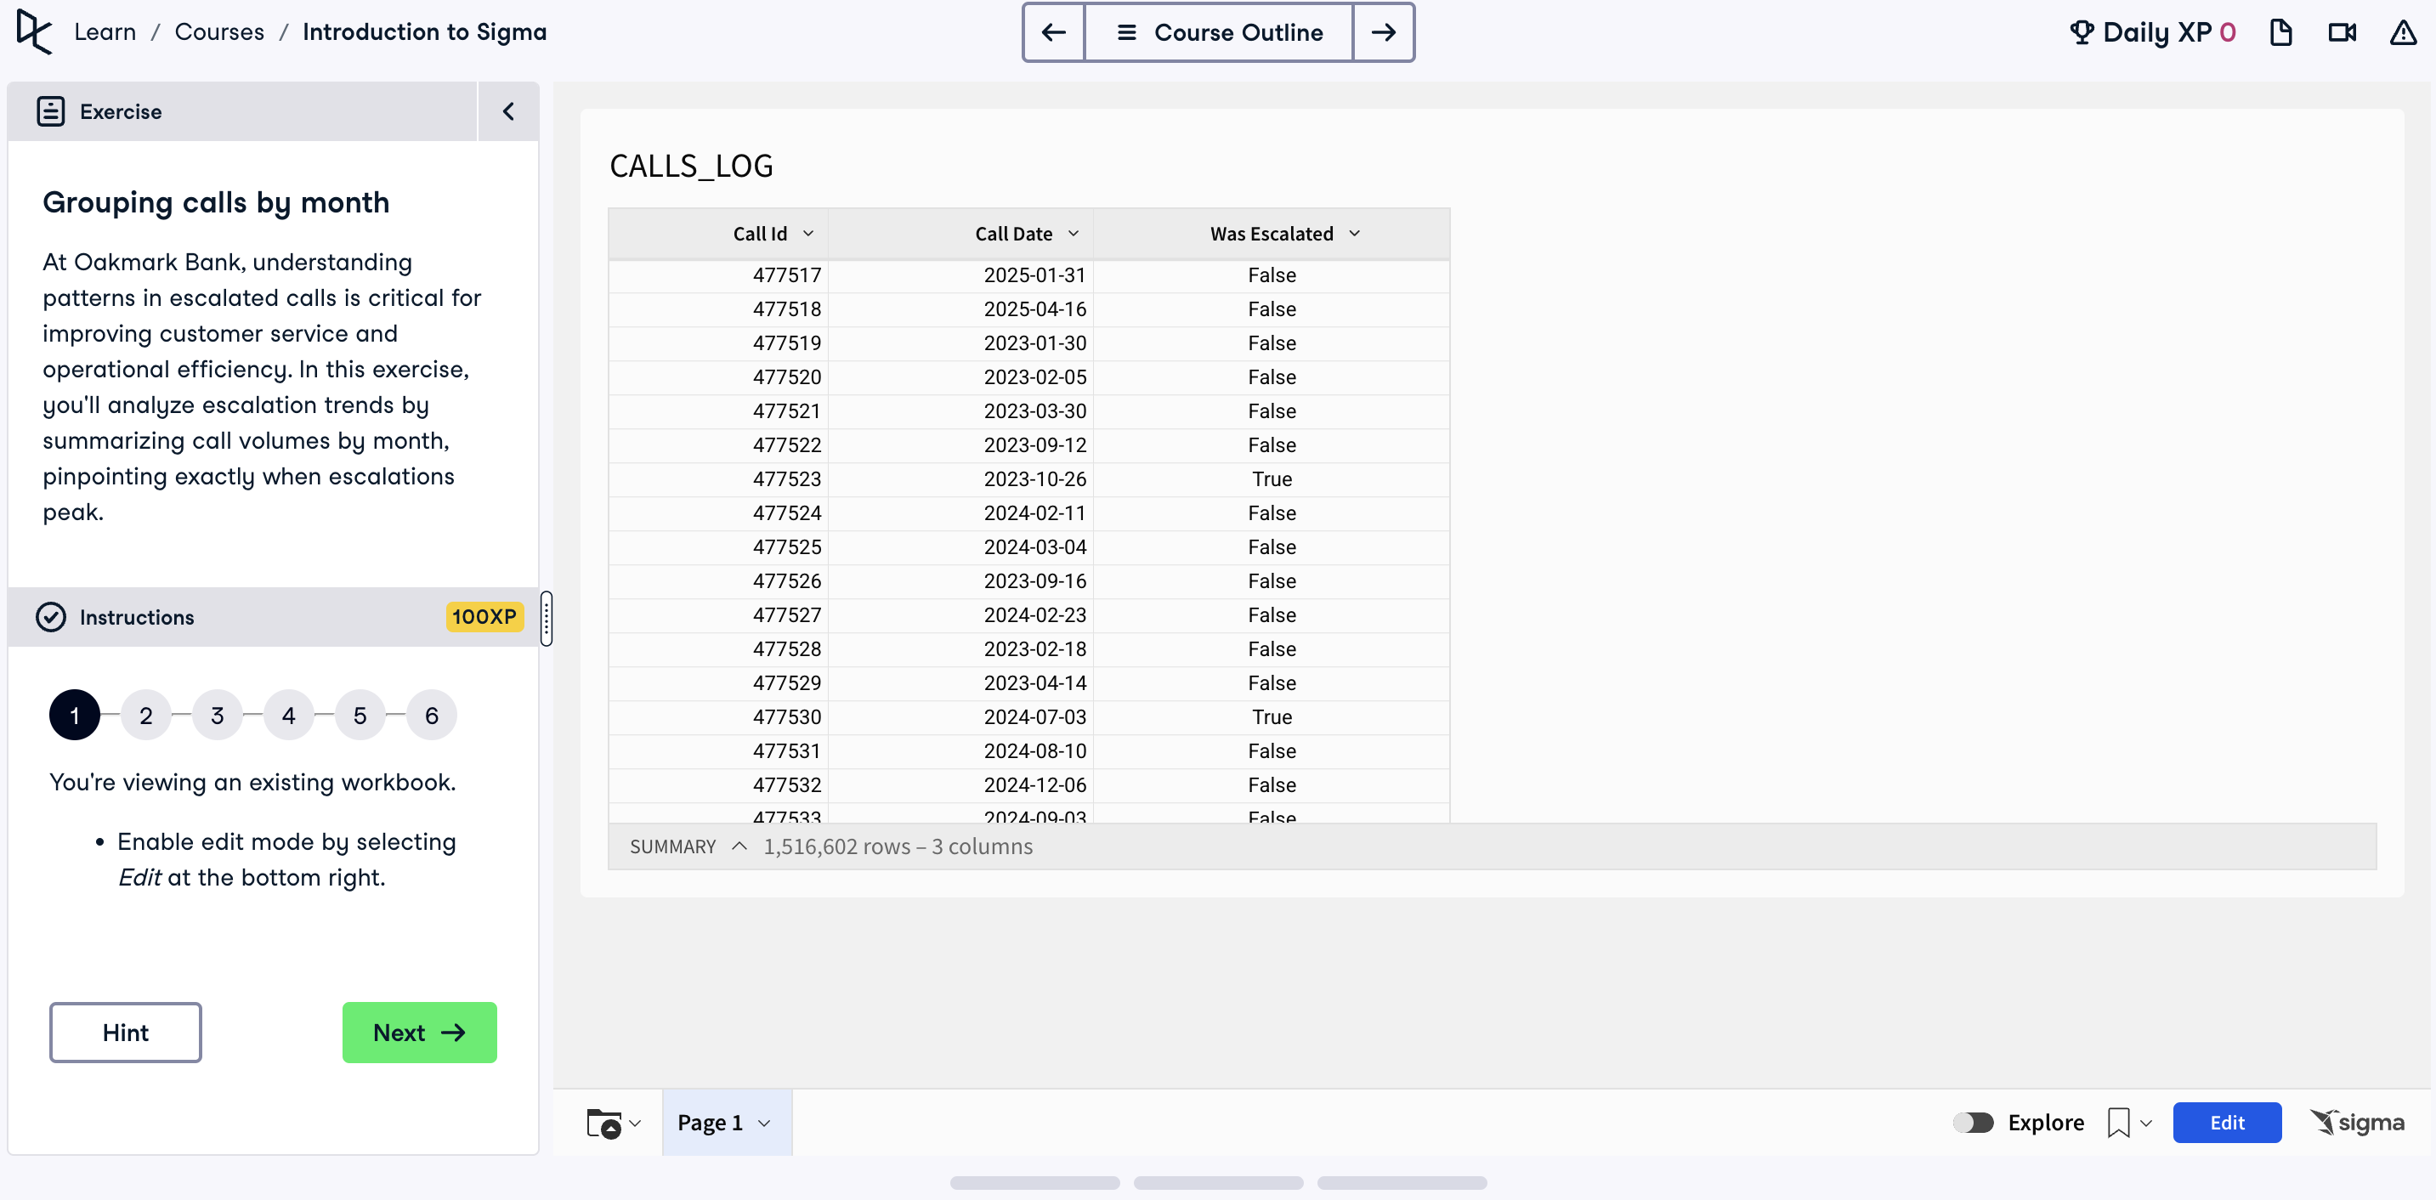Open the notes document icon
Screen dimensions: 2436x1200
[2280, 32]
